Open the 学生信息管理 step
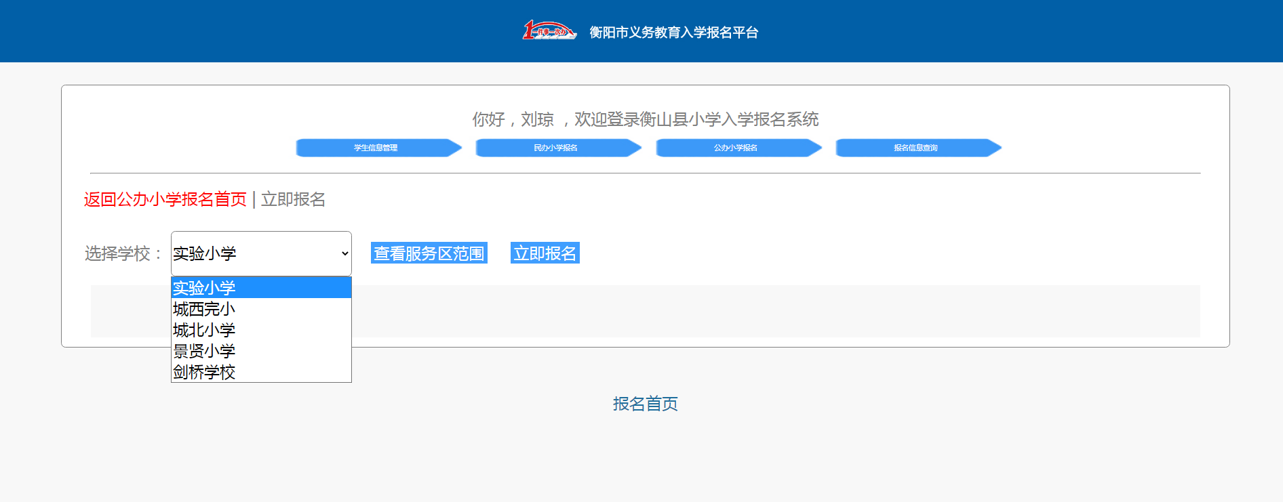Image resolution: width=1283 pixels, height=502 pixels. coord(376,148)
